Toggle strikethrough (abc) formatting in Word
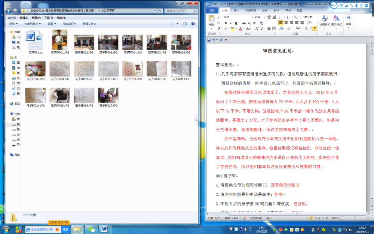 pos(244,23)
